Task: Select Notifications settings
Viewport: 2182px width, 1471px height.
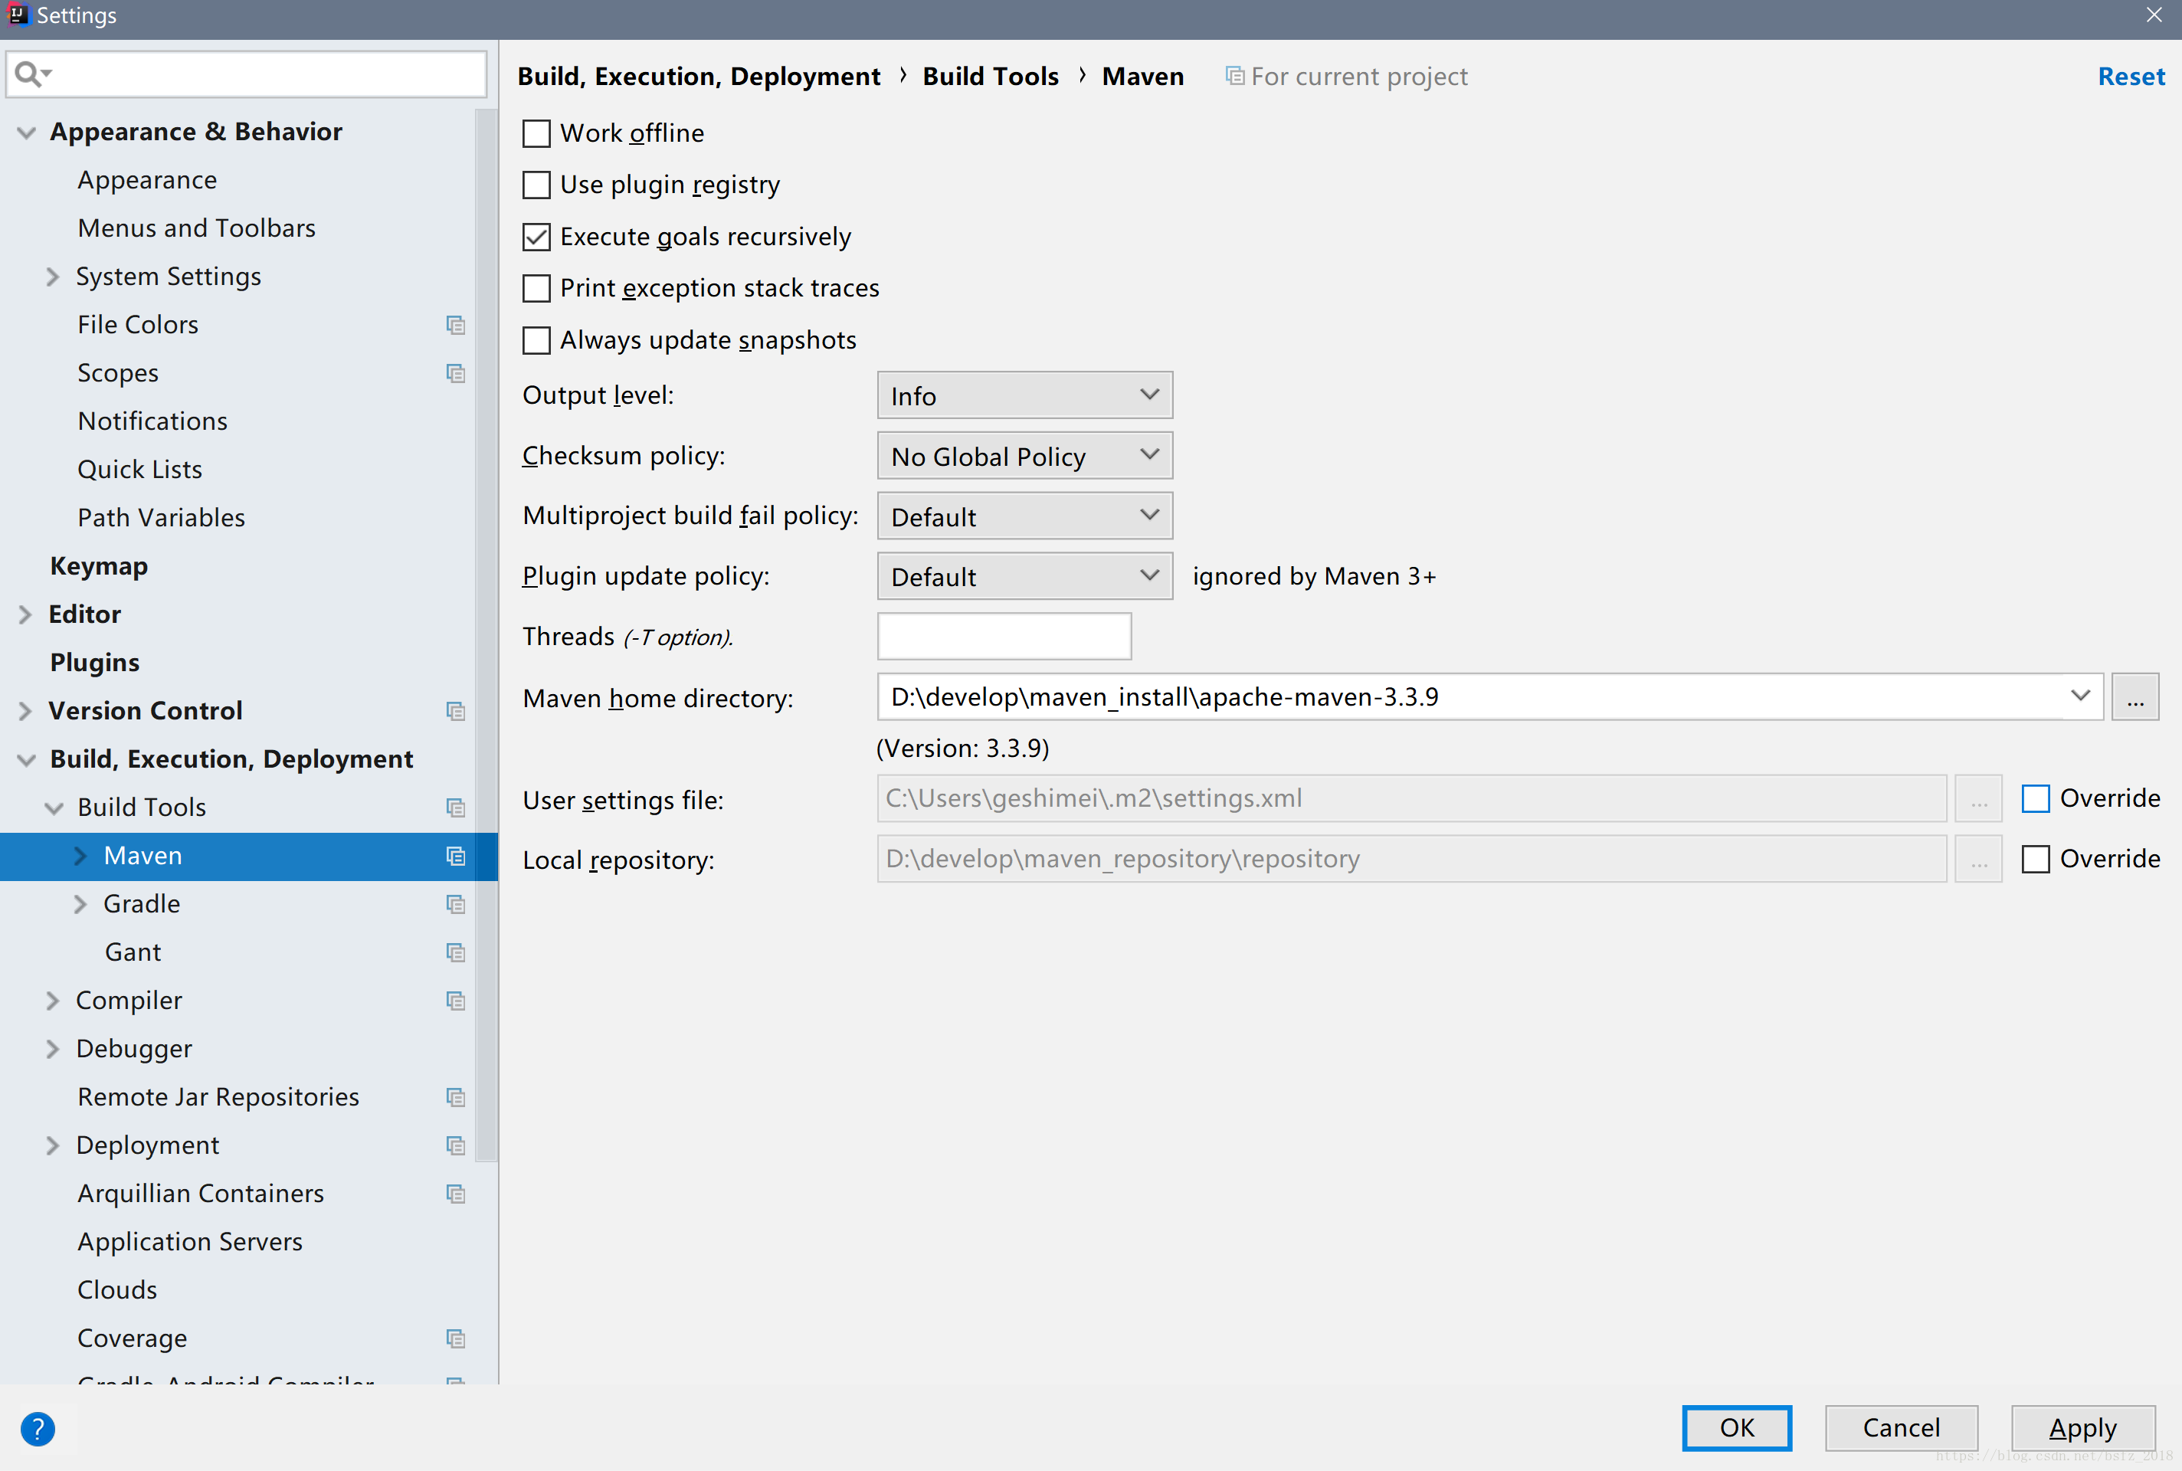Action: point(152,421)
